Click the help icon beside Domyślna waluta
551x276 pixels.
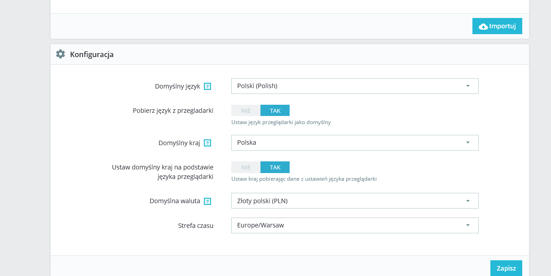coord(207,201)
